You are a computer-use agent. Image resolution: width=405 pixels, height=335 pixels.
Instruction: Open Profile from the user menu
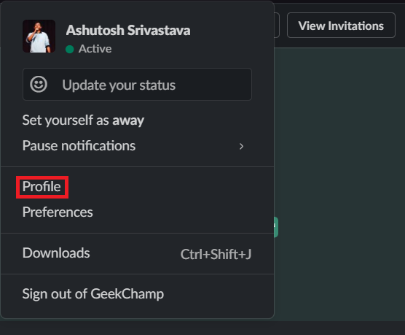point(42,187)
